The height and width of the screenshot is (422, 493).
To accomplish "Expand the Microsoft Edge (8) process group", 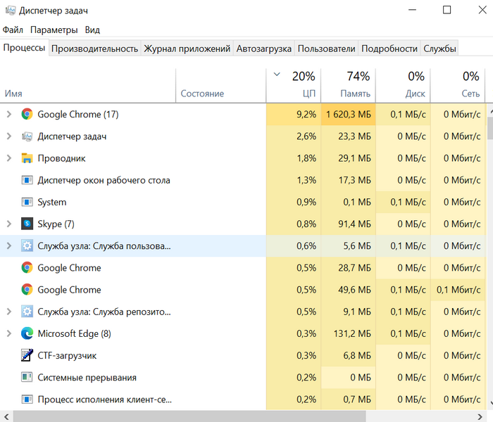I will click(8, 333).
